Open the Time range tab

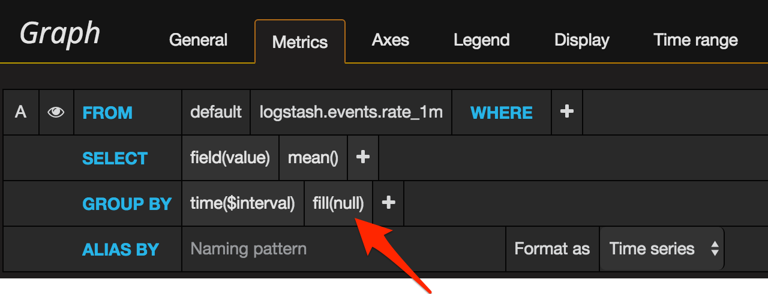[695, 40]
